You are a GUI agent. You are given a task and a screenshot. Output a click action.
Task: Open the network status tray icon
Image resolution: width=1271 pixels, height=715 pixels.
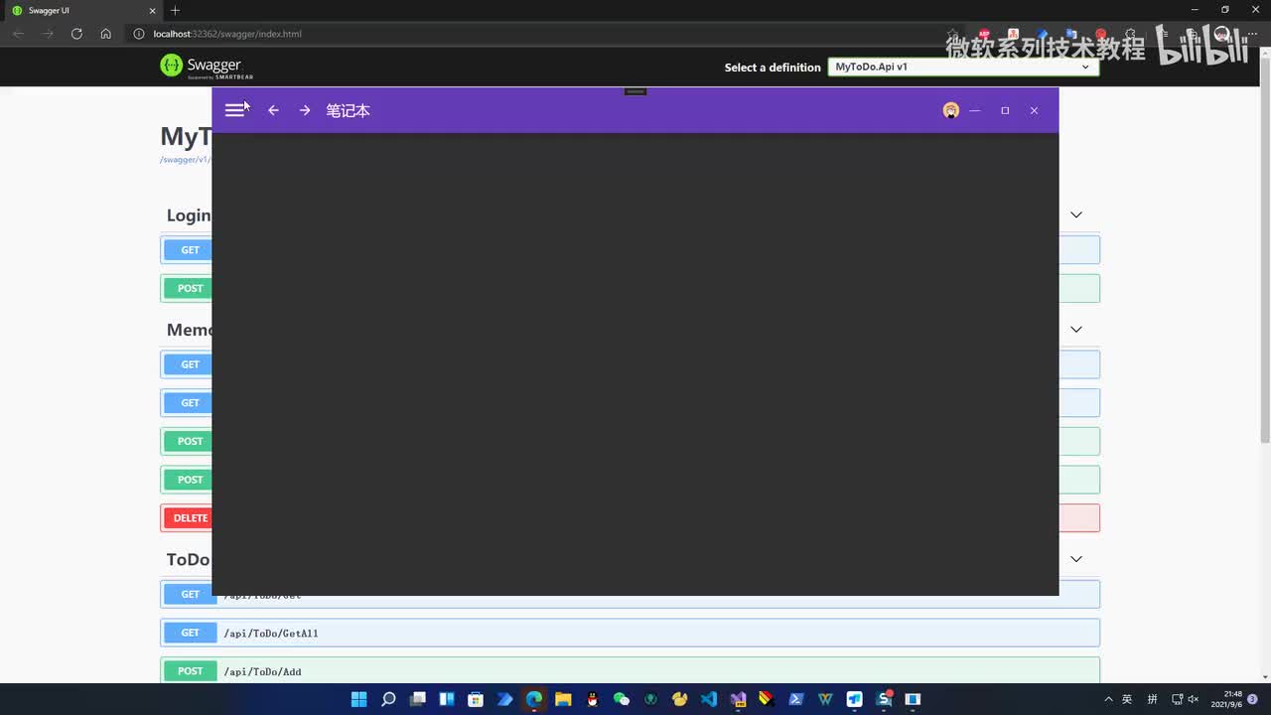(x=1178, y=699)
